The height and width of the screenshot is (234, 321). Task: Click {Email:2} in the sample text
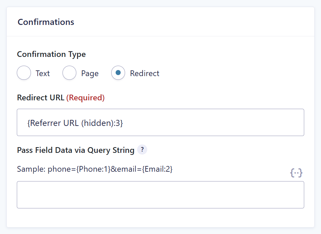[157, 169]
